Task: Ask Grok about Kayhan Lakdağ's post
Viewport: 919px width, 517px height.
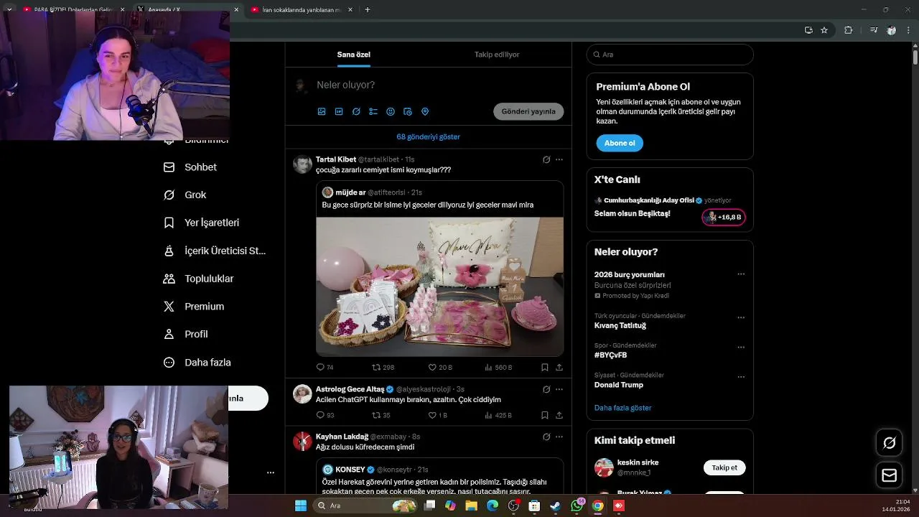Action: point(546,437)
